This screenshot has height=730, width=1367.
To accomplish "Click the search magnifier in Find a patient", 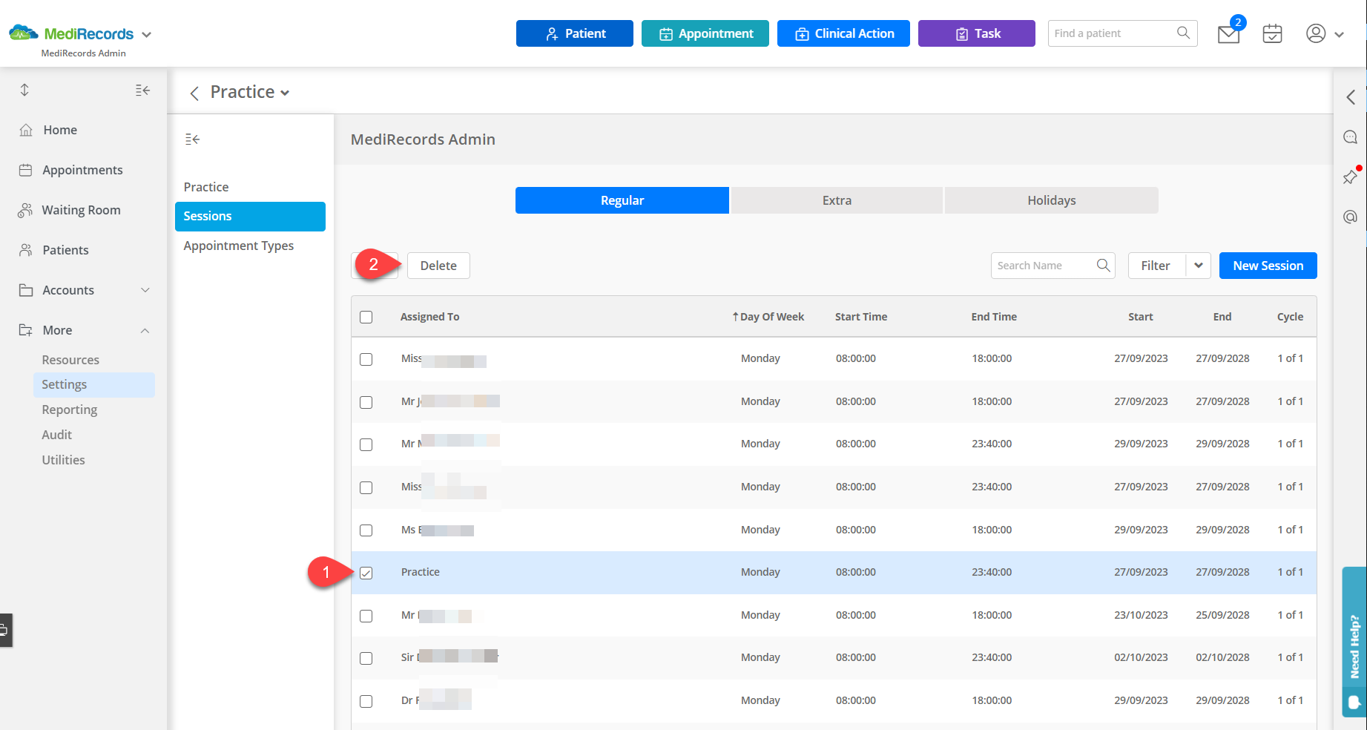I will pos(1183,33).
